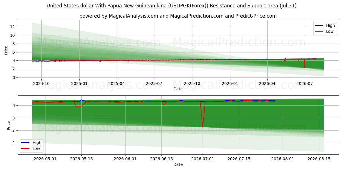Click the '2026-05-15' date label on bottom chart
The width and height of the screenshot is (343, 171).
click(81, 159)
